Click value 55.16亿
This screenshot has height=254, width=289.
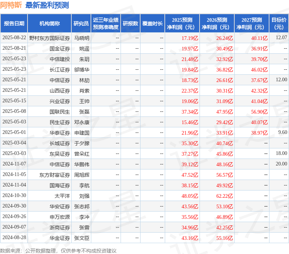(225, 238)
